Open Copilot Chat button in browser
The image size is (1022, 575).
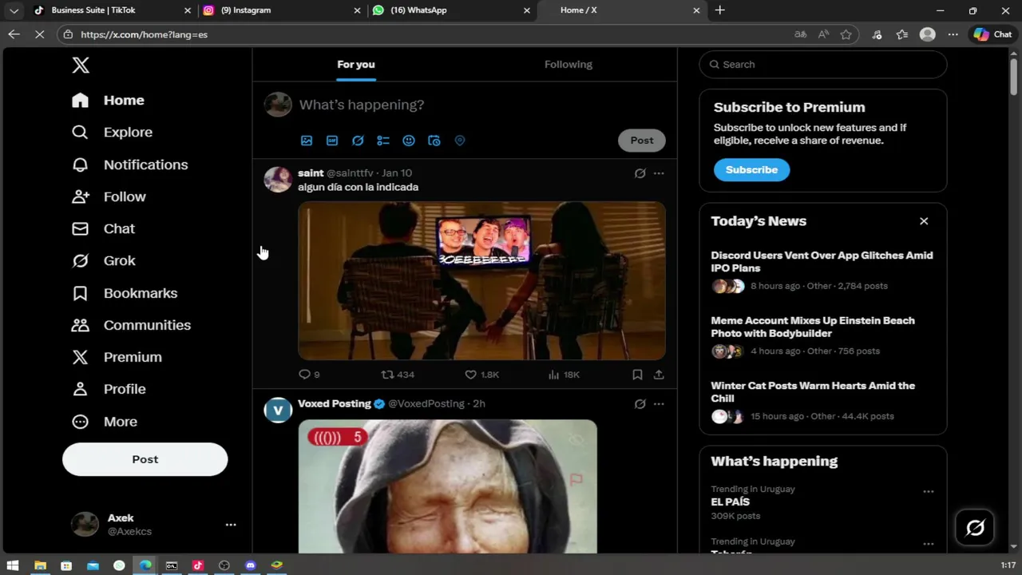(992, 34)
